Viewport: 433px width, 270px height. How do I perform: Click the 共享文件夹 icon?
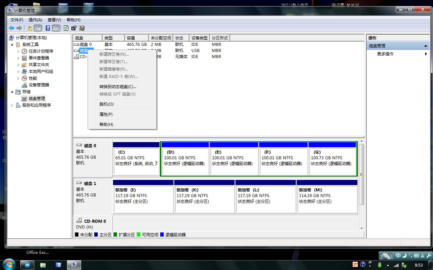24,65
